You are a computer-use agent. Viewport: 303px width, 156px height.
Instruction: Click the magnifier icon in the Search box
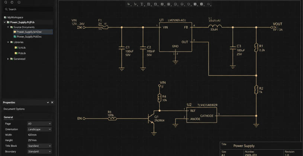pos(6,9)
